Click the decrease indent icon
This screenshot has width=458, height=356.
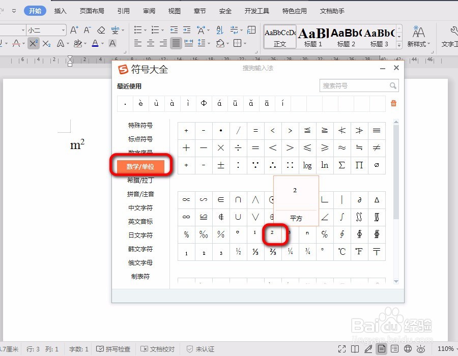coord(174,30)
